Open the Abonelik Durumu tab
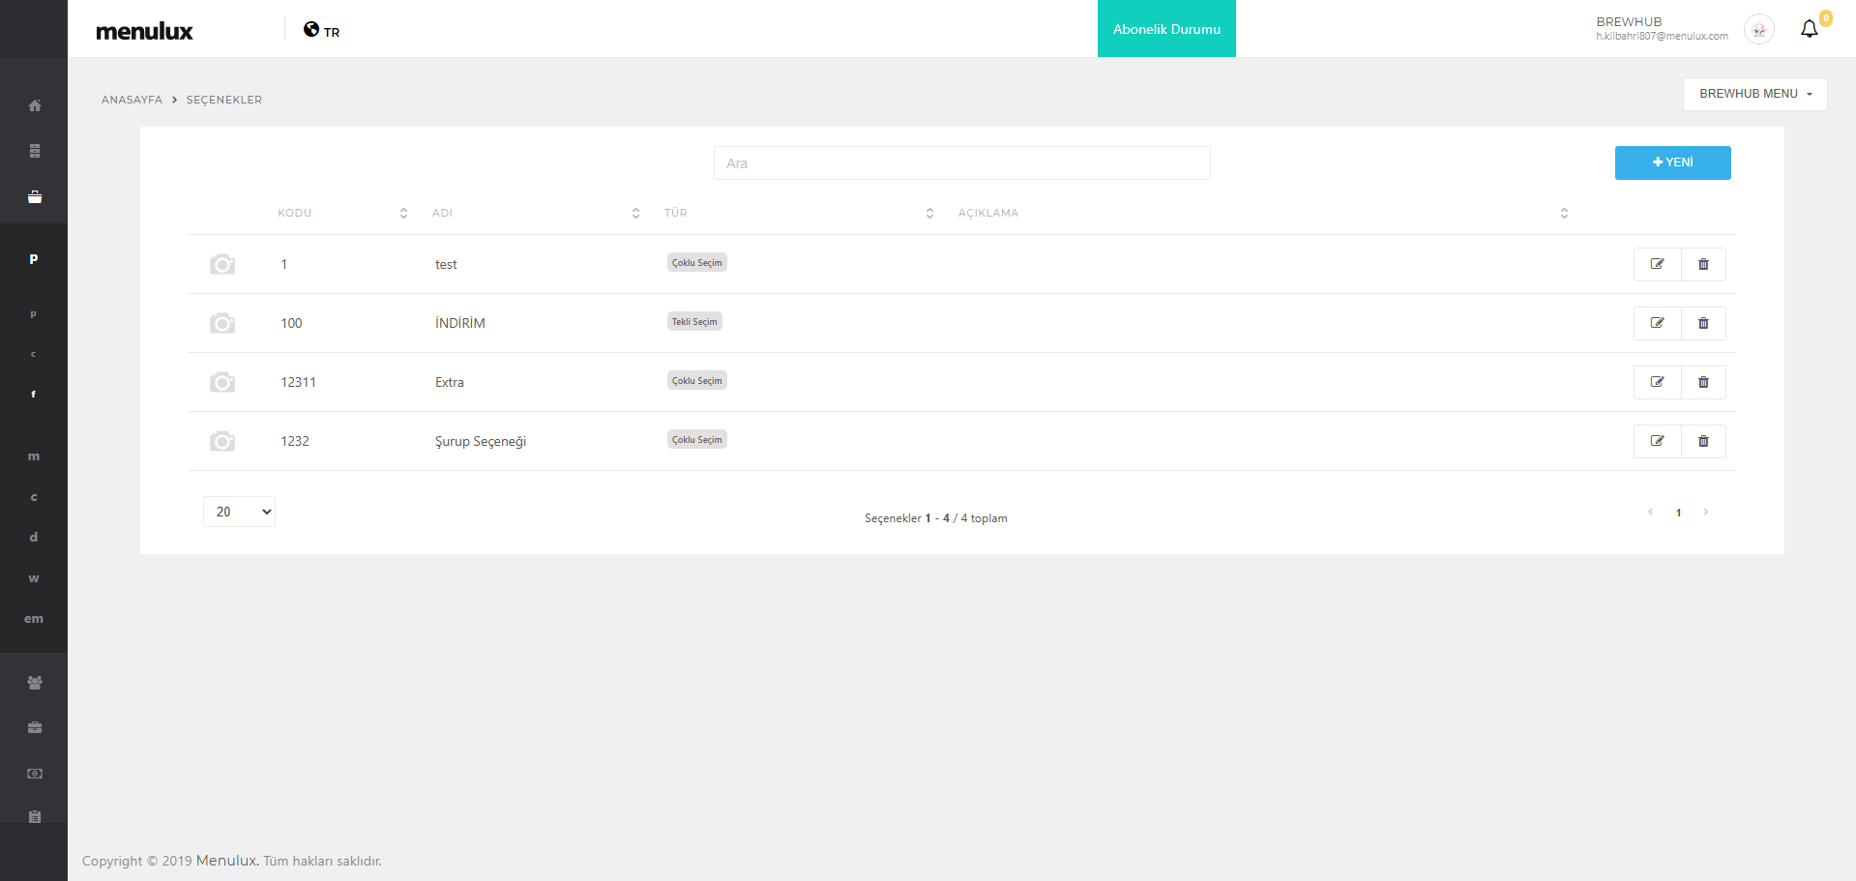The width and height of the screenshot is (1856, 881). 1166,29
